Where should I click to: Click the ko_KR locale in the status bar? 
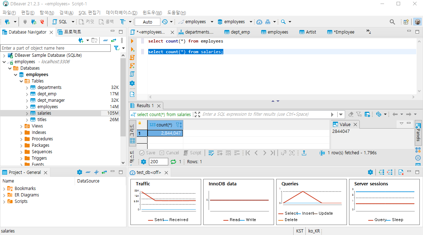point(314,231)
